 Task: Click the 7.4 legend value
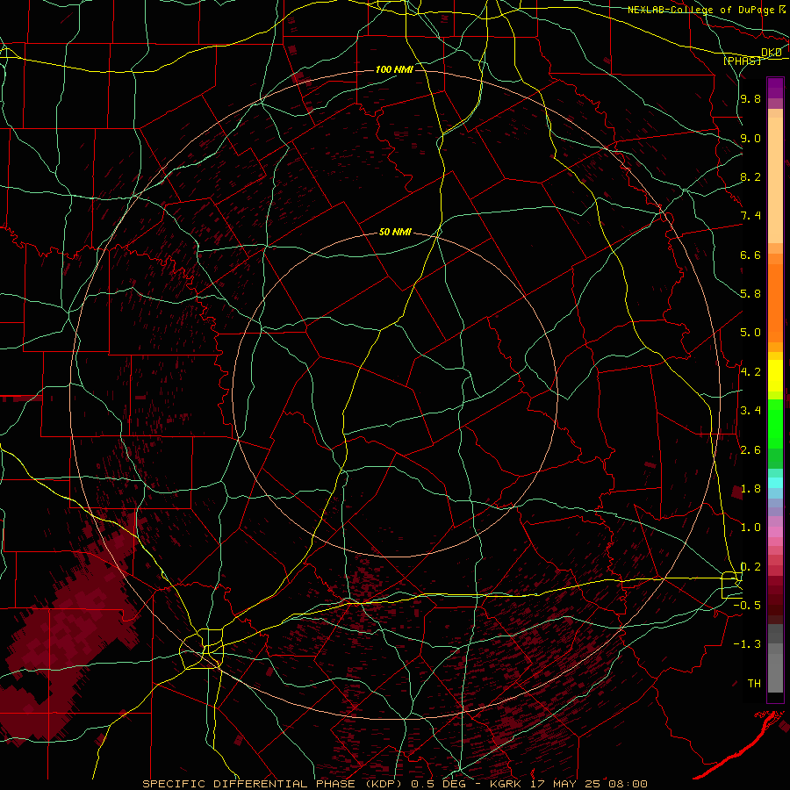pyautogui.click(x=750, y=216)
